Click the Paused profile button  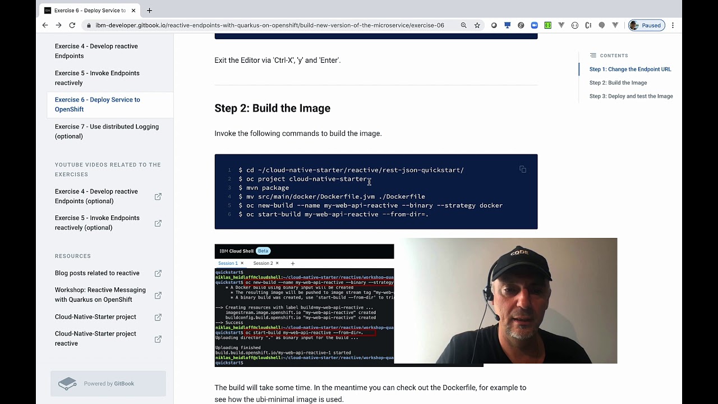point(646,25)
